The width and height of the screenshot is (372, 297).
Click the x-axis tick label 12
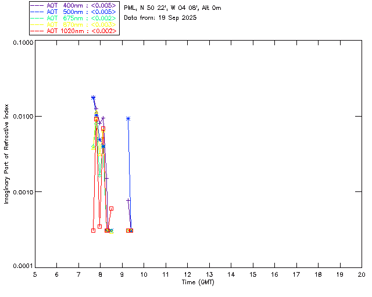point(187,274)
